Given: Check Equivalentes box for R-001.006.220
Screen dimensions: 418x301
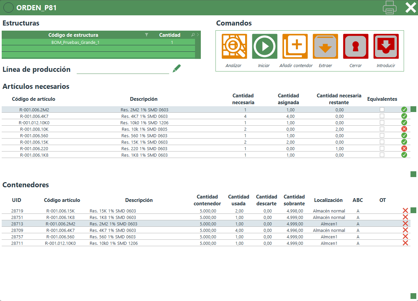Looking at the screenshot, I should click(382, 148).
